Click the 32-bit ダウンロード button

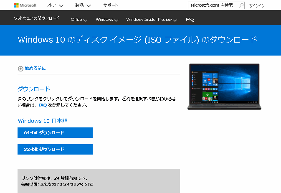[55, 149]
